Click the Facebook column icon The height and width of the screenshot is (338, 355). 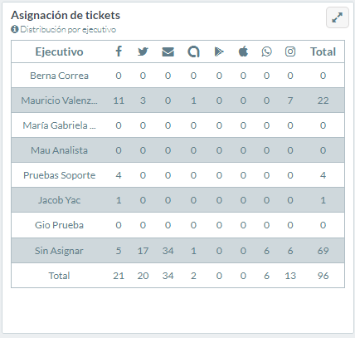119,51
